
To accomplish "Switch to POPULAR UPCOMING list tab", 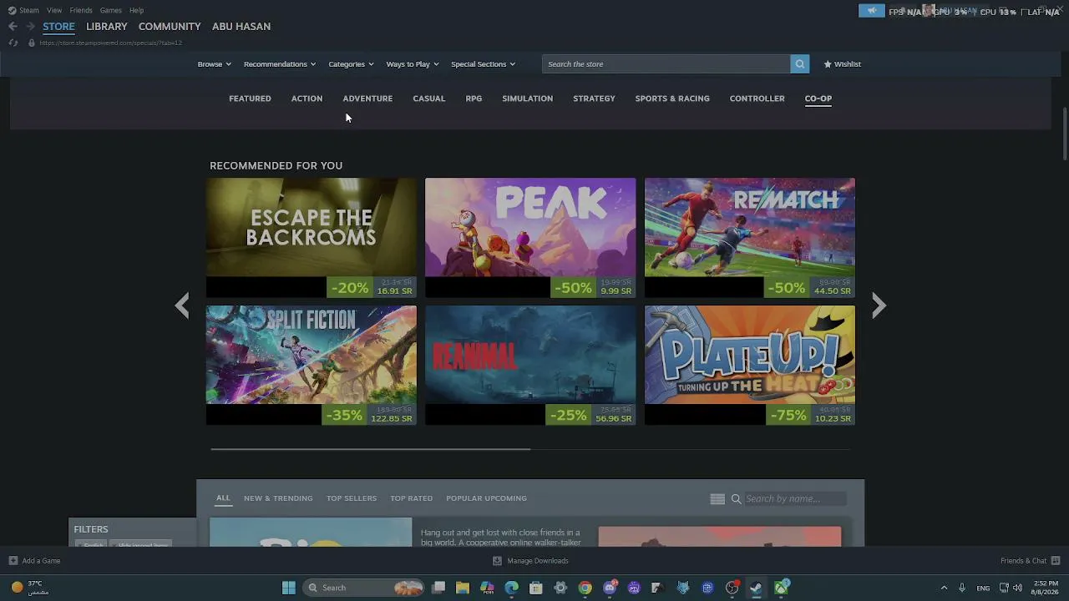I will coord(486,498).
